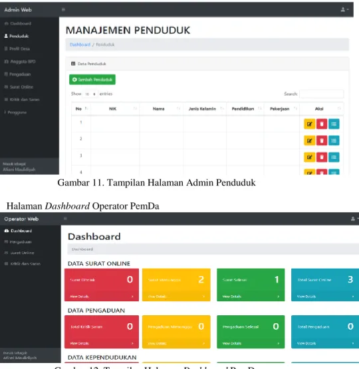Toggle the Admin Web sidebar hamburger icon
Viewport: 359px width, 369px height.
coord(63,10)
